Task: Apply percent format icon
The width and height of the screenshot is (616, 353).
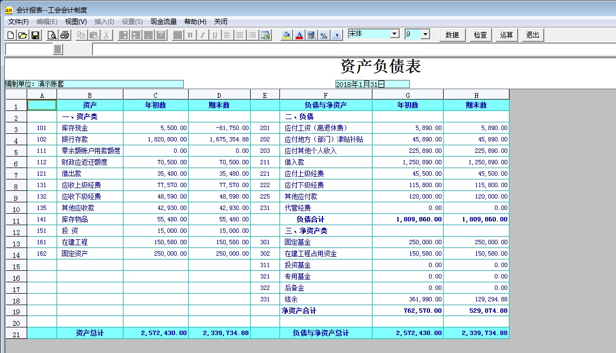Action: 323,35
